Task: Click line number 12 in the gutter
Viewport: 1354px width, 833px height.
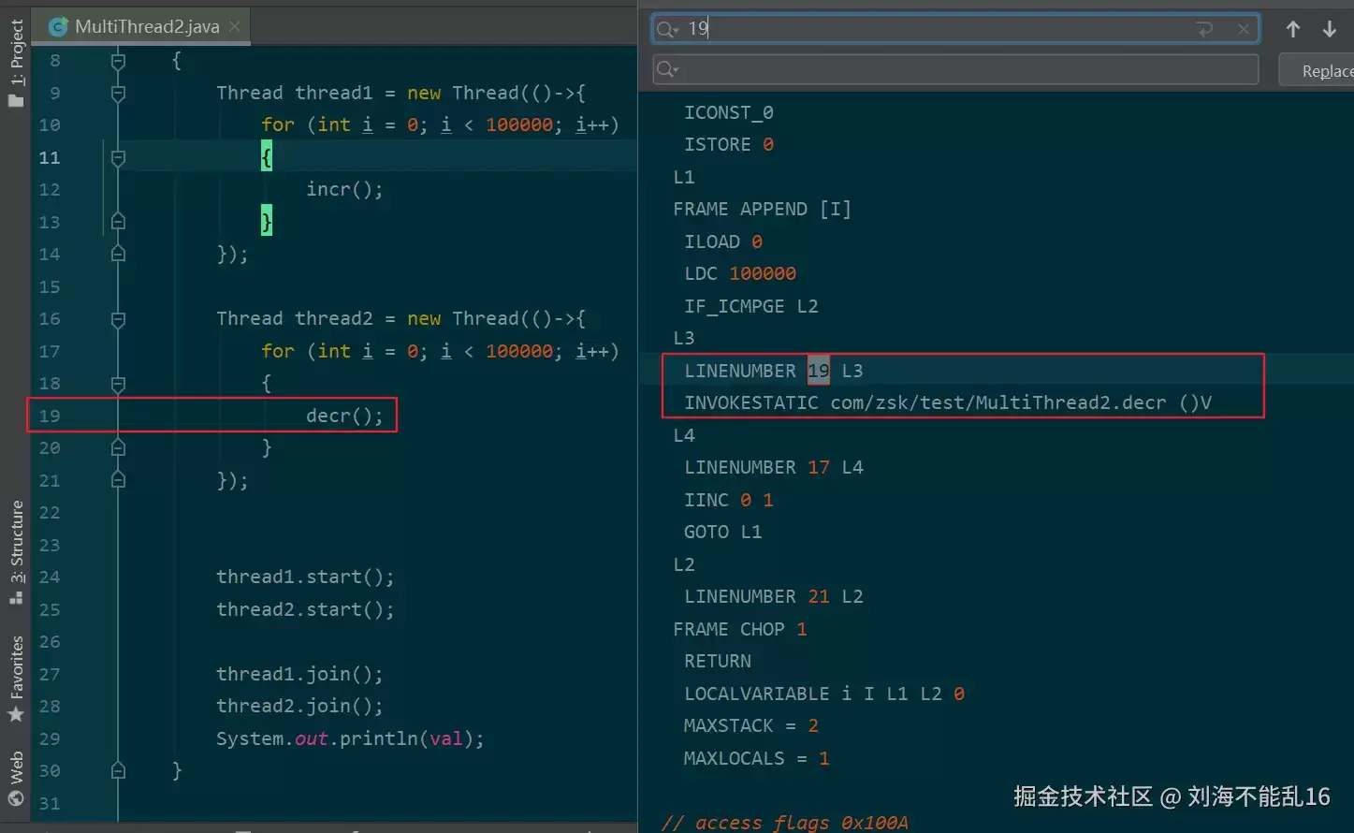Action: [x=50, y=190]
